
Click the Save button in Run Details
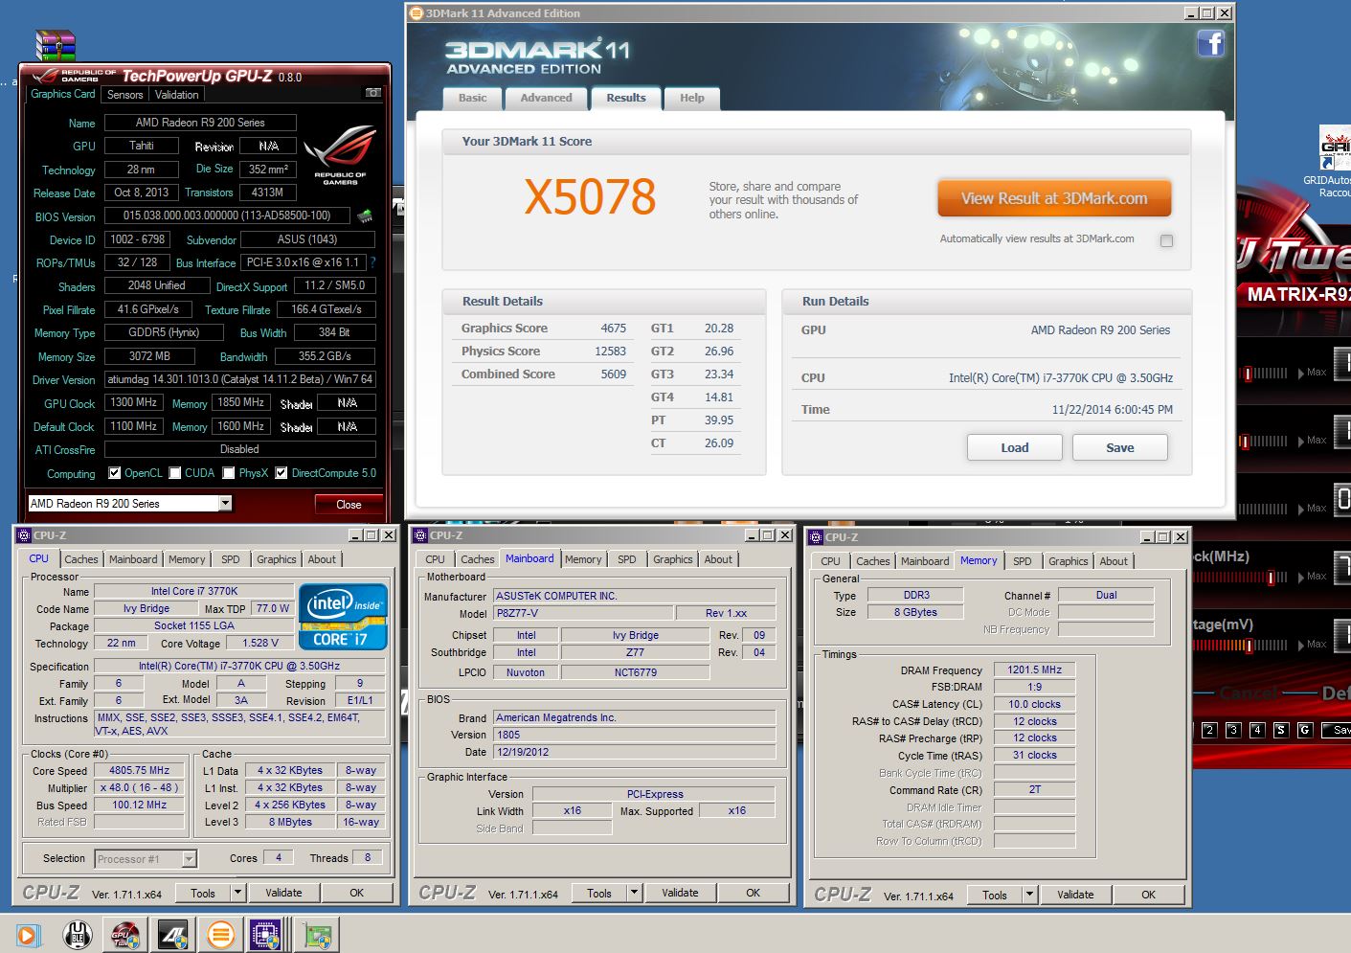[1120, 447]
